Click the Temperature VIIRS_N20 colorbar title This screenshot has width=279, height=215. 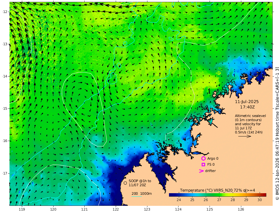(217, 190)
